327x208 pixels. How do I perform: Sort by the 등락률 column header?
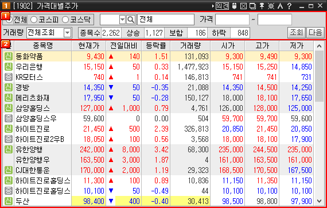(156, 46)
